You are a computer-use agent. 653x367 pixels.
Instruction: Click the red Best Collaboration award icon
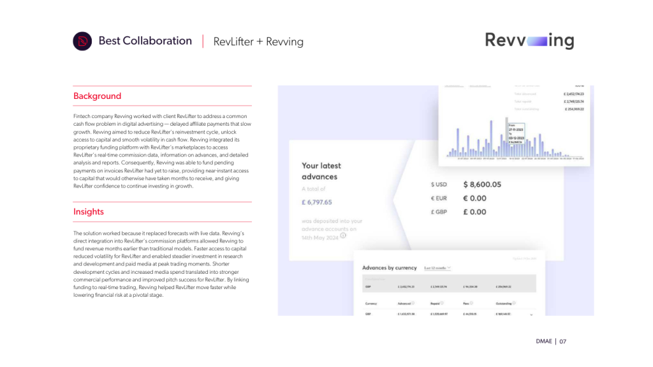tap(83, 41)
